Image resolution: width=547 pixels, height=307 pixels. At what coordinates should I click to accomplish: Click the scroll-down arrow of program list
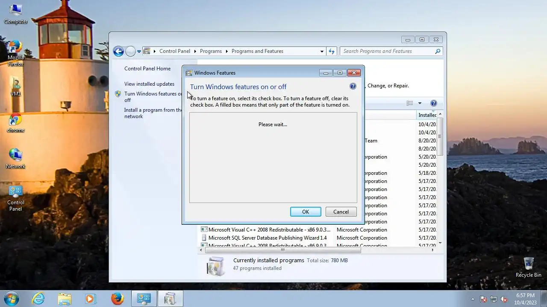coord(440,243)
